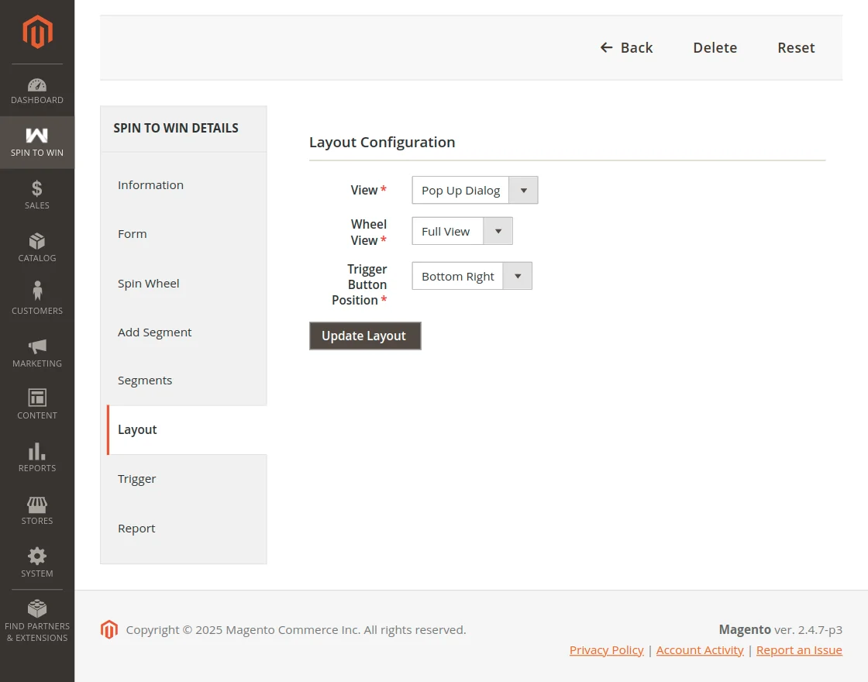
Task: Open the Report an Issue link
Action: [799, 650]
